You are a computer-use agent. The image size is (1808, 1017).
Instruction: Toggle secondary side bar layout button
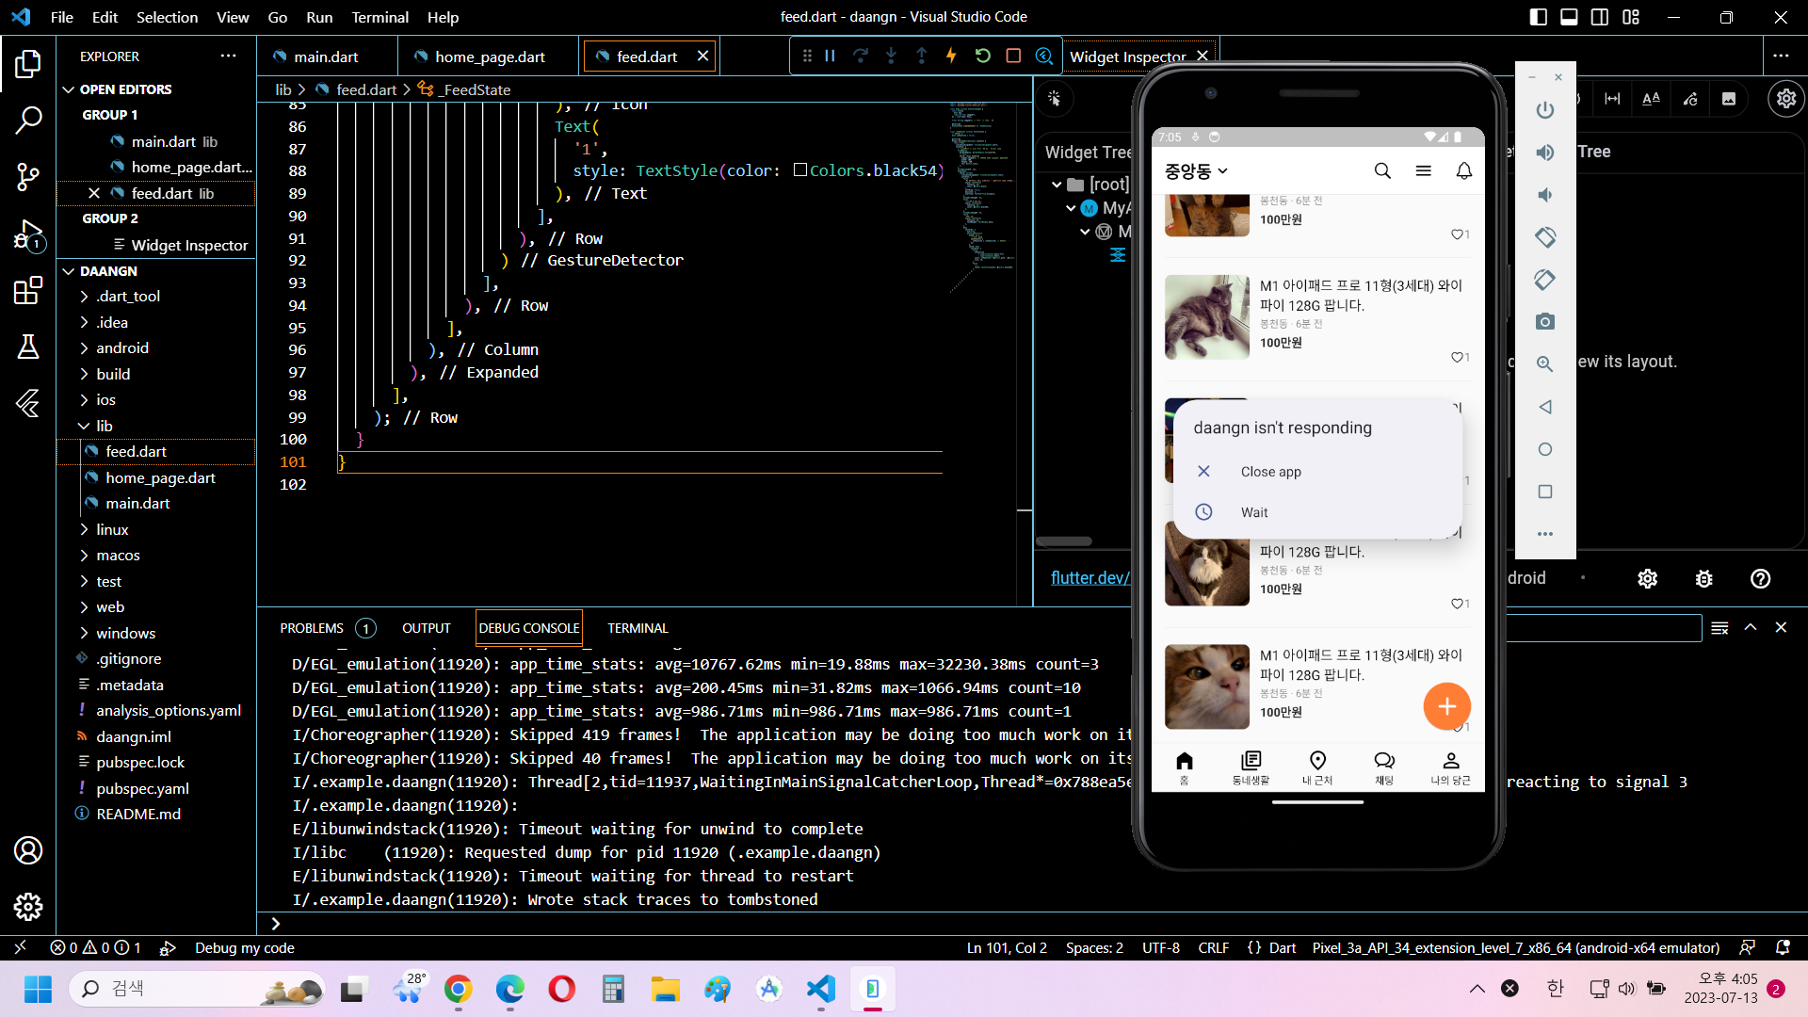[x=1600, y=17]
